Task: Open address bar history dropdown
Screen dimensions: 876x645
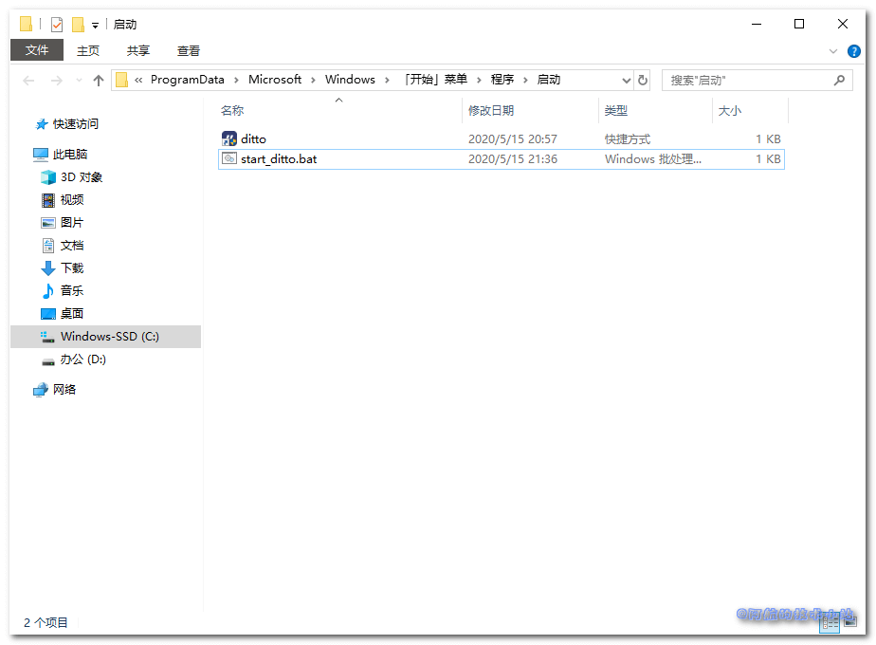Action: (x=626, y=81)
